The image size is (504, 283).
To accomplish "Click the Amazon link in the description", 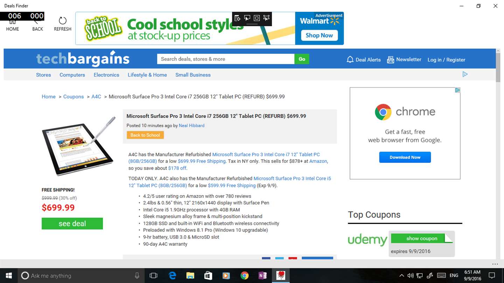I will click(318, 161).
